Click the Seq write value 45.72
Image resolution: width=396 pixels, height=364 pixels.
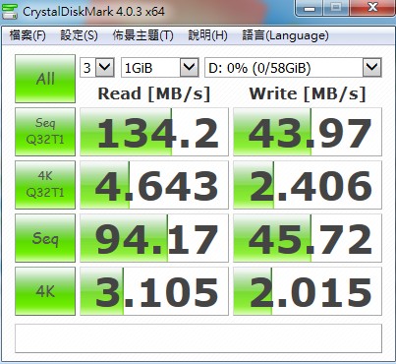pyautogui.click(x=308, y=238)
